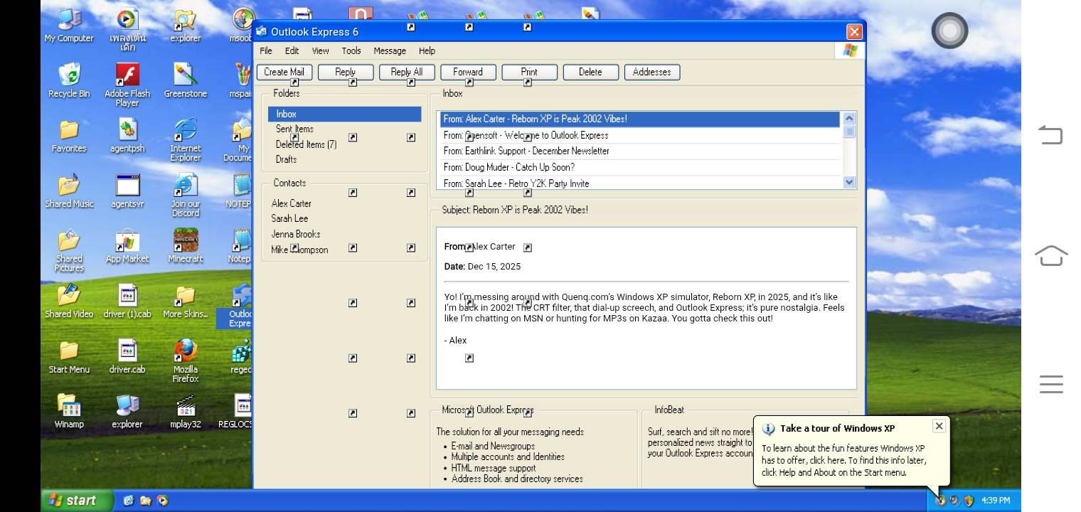Launch the Minecraft desktop icon

tap(185, 246)
